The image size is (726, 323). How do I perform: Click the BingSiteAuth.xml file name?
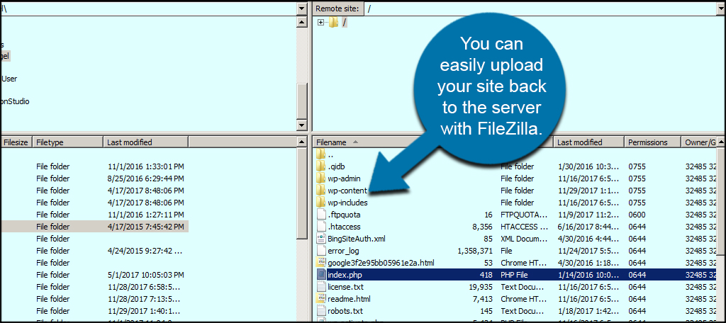[357, 239]
